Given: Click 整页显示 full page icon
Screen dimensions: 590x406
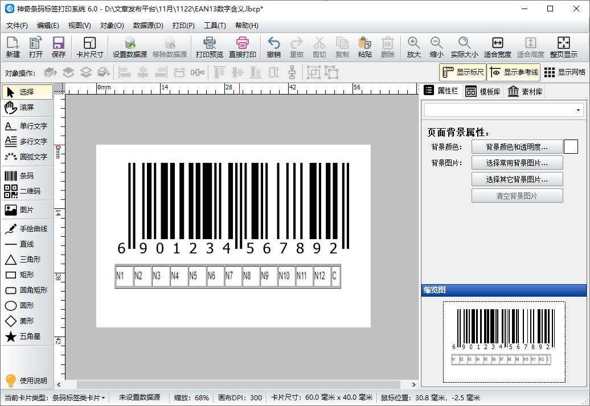Looking at the screenshot, I should pos(563,47).
